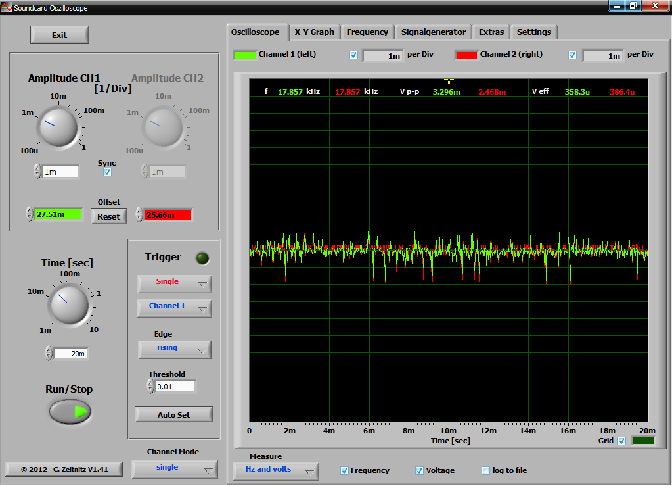The height and width of the screenshot is (486, 672).
Task: Click the Amplitude CH1 rotary knob
Action: click(58, 127)
